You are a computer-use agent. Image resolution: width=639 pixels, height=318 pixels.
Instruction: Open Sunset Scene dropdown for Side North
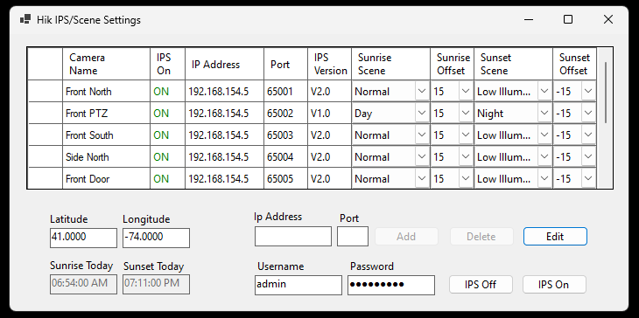pyautogui.click(x=544, y=156)
